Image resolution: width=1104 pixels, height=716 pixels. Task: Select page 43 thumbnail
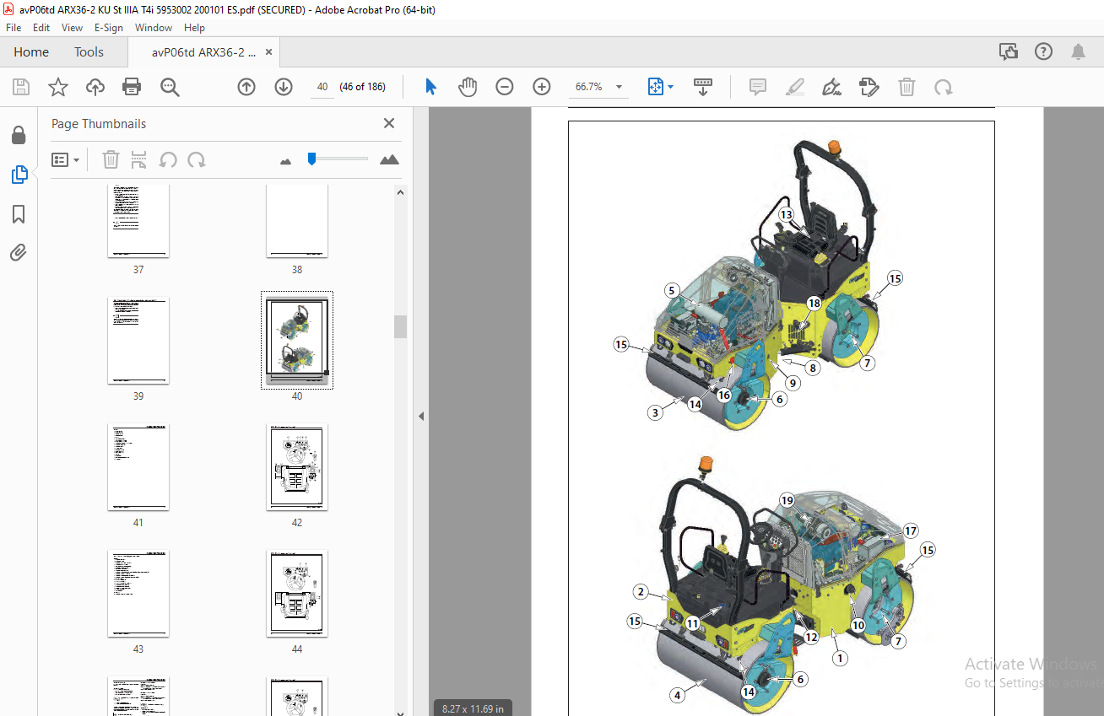click(138, 594)
